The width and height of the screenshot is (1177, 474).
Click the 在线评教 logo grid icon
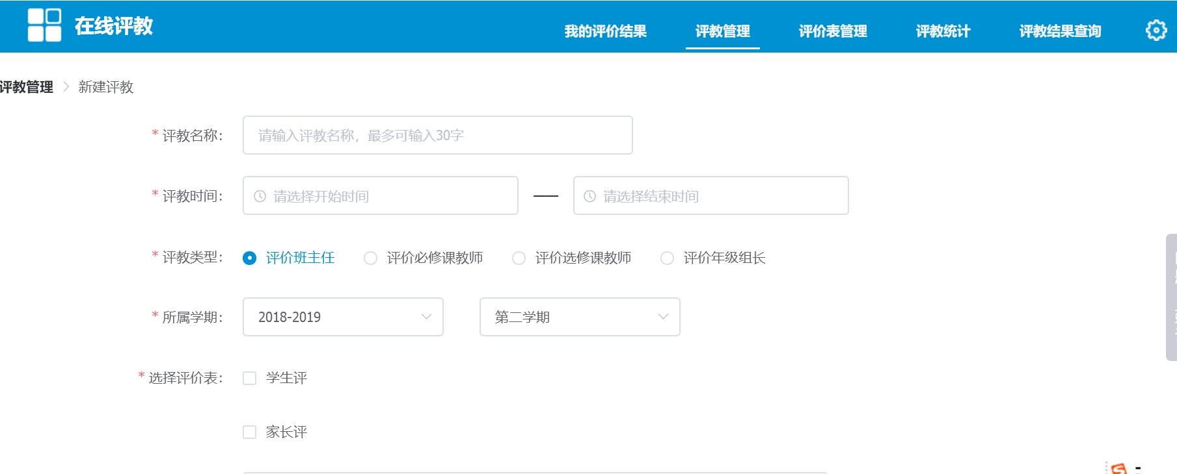point(44,25)
